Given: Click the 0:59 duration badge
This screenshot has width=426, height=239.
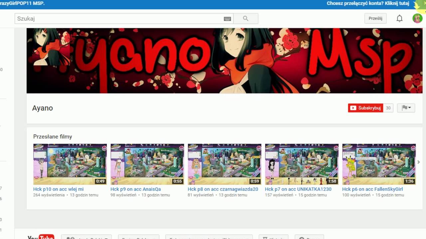Looking at the screenshot, I should pyautogui.click(x=255, y=181).
